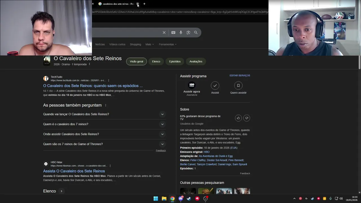The height and width of the screenshot is (203, 361).
Task: Select the Elenco chip
Action: pos(156,61)
